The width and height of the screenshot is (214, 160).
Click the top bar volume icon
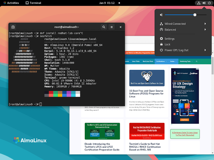click(204, 3)
